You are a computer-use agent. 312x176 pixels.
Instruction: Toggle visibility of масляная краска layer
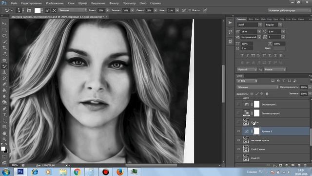click(x=238, y=140)
